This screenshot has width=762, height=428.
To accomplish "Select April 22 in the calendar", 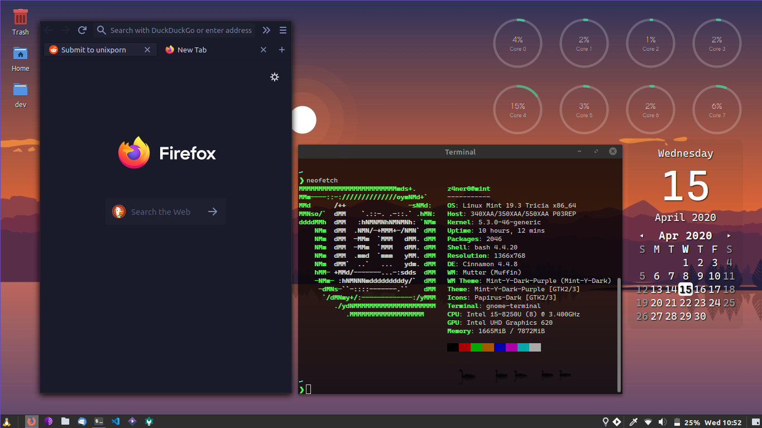I will click(x=686, y=302).
